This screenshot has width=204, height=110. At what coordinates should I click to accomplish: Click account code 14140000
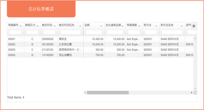[48, 55]
